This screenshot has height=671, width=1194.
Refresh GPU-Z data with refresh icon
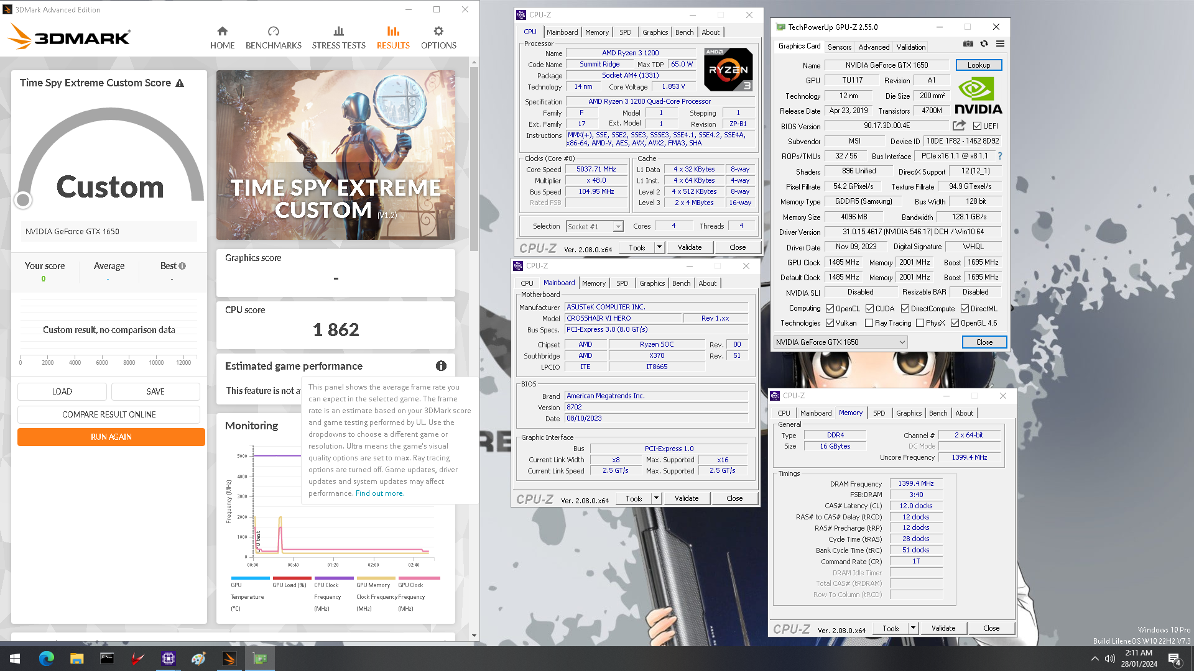tap(984, 43)
